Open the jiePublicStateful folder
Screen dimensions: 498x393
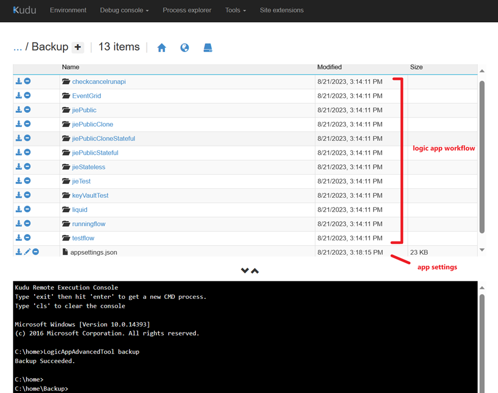95,153
